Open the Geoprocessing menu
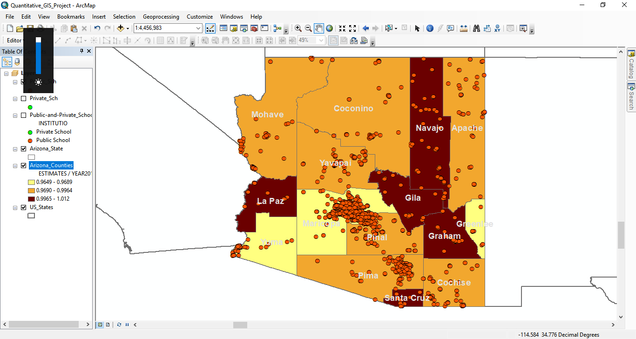Viewport: 636px width, 339px height. tap(161, 16)
